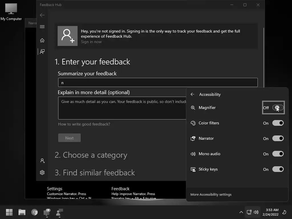
Task: Open How to write good feedback link
Action: (84, 124)
